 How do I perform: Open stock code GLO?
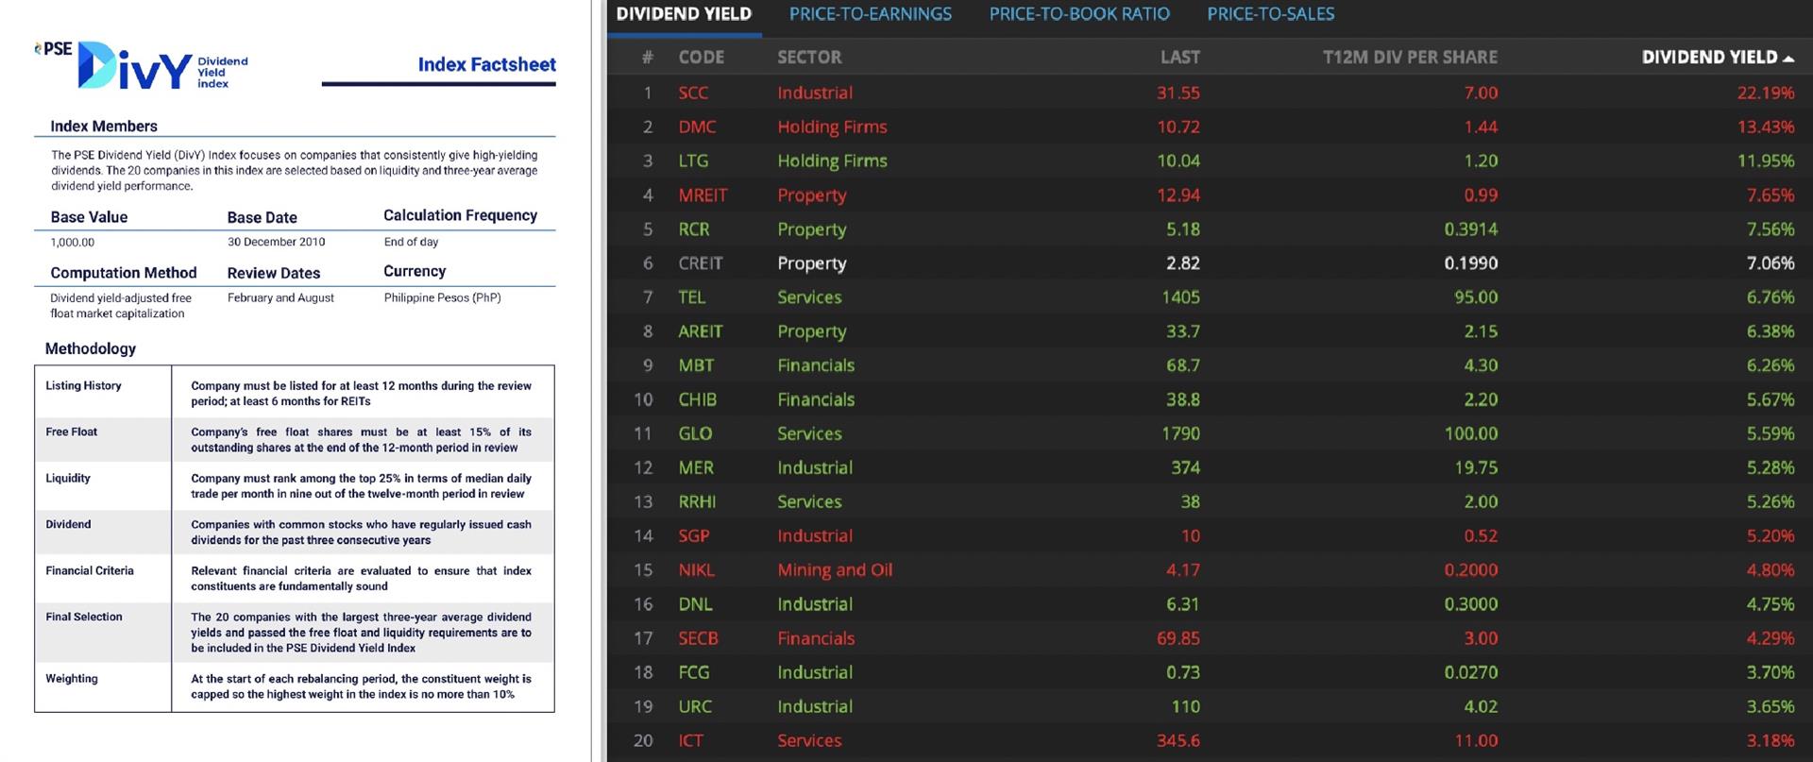tap(695, 433)
